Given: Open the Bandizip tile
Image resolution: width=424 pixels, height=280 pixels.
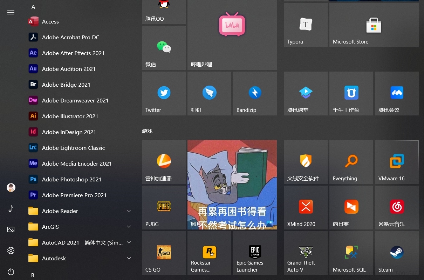Looking at the screenshot, I should [255, 93].
